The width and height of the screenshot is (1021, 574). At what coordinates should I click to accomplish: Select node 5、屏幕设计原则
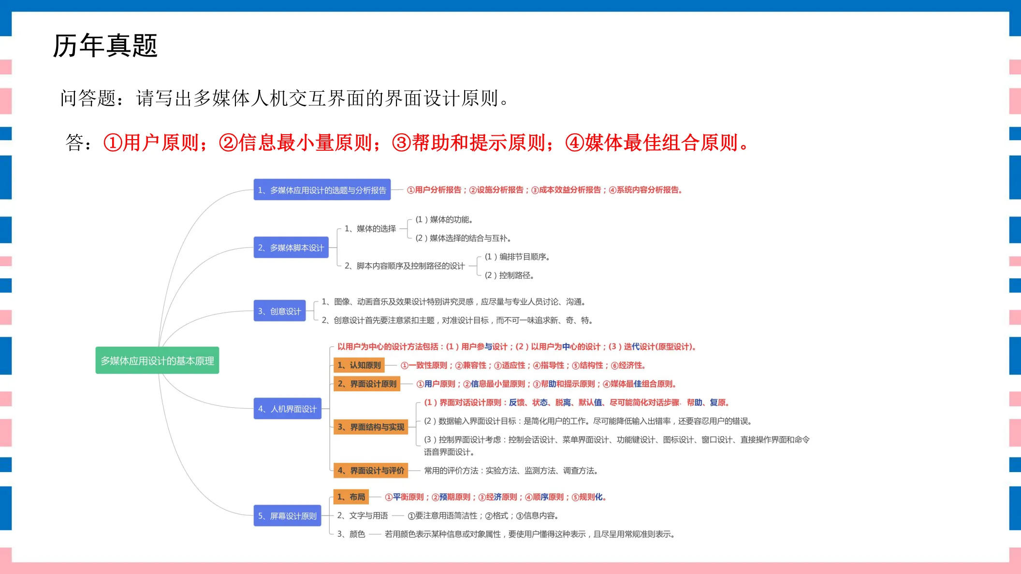click(x=288, y=516)
